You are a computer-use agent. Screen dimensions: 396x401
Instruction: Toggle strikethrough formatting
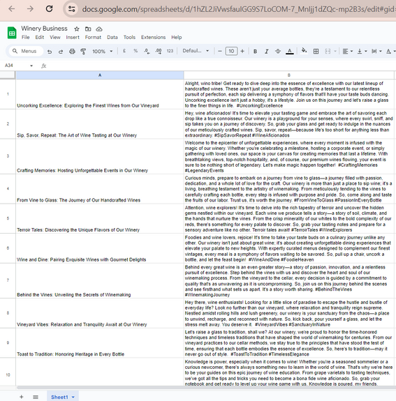click(x=278, y=52)
